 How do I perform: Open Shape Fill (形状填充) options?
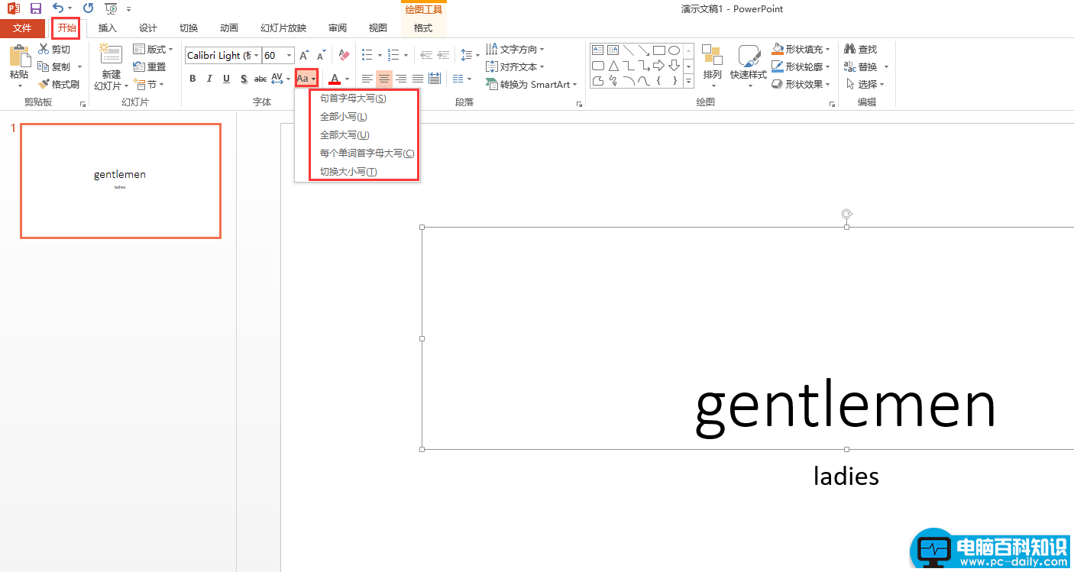[x=802, y=49]
